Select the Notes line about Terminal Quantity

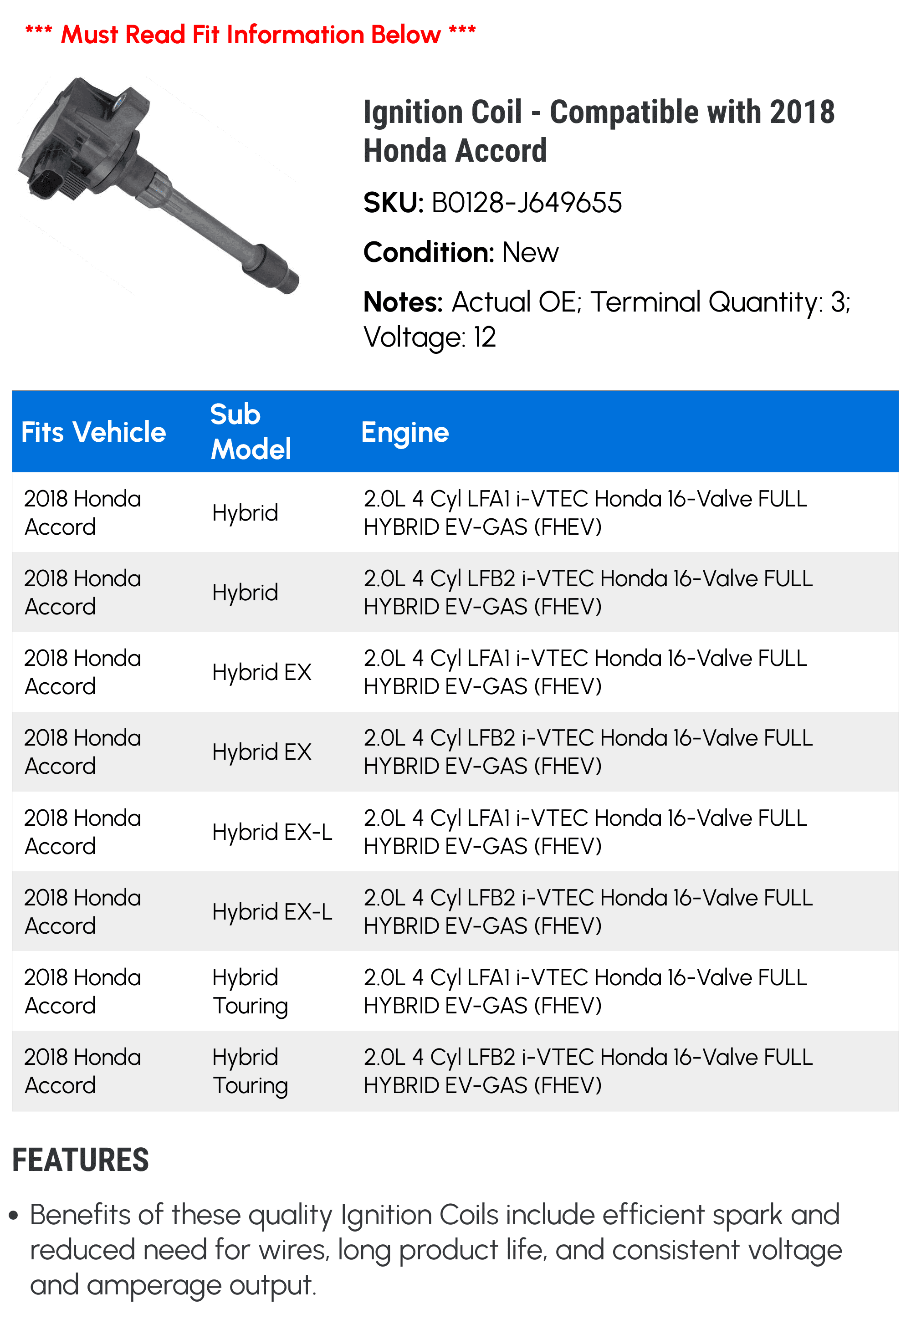tap(606, 319)
